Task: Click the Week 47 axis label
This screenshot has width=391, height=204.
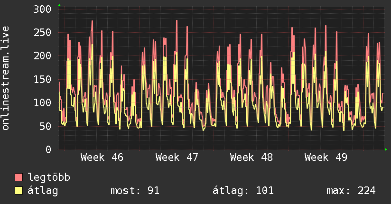Action: [177, 158]
